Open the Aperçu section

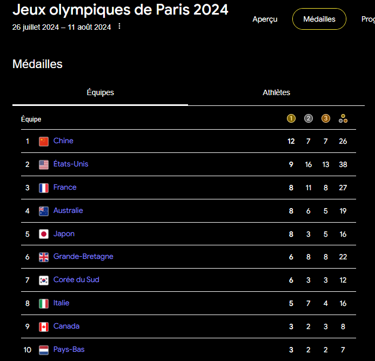[265, 19]
